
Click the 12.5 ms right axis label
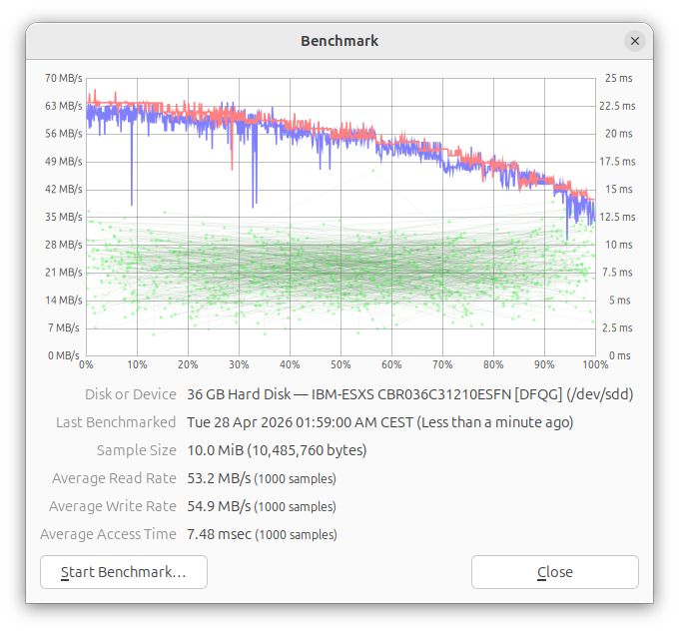point(622,217)
